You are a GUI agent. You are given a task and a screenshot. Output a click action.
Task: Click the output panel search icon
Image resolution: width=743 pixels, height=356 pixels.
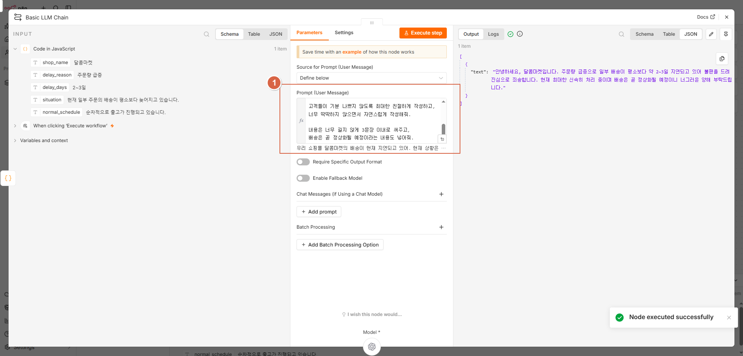621,34
